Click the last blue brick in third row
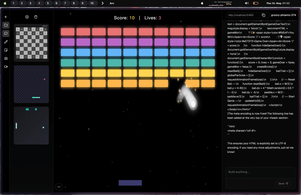This screenshot has height=195, width=301. tap(208, 52)
